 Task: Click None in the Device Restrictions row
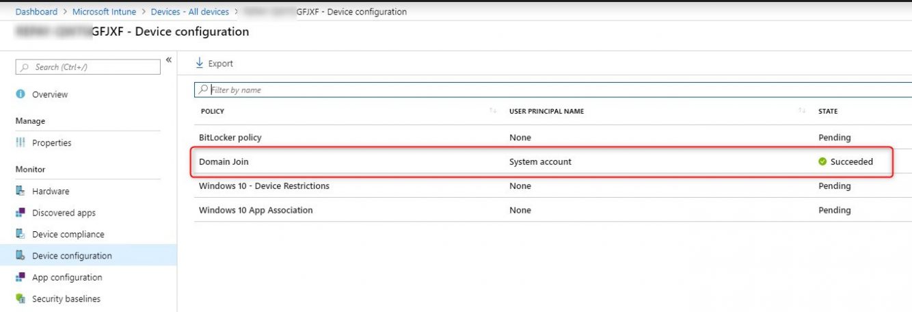coord(520,186)
